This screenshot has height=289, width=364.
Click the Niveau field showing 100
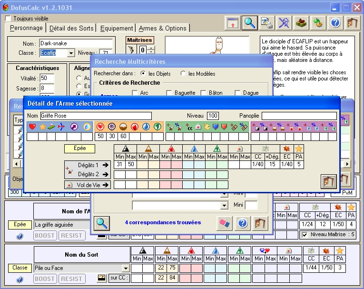[x=213, y=116]
